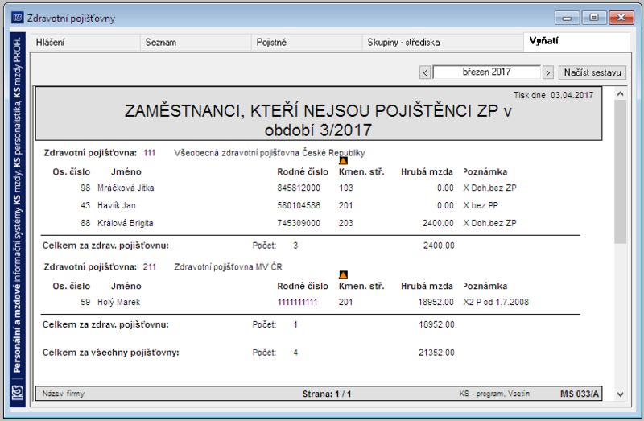Open the Hlášení tab

[x=85, y=43]
